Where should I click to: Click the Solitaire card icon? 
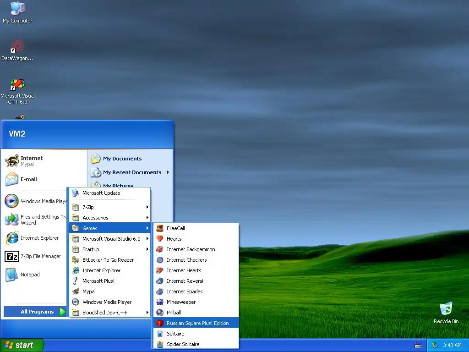[160, 334]
